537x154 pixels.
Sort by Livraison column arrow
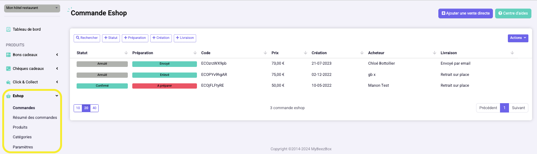coord(512,53)
